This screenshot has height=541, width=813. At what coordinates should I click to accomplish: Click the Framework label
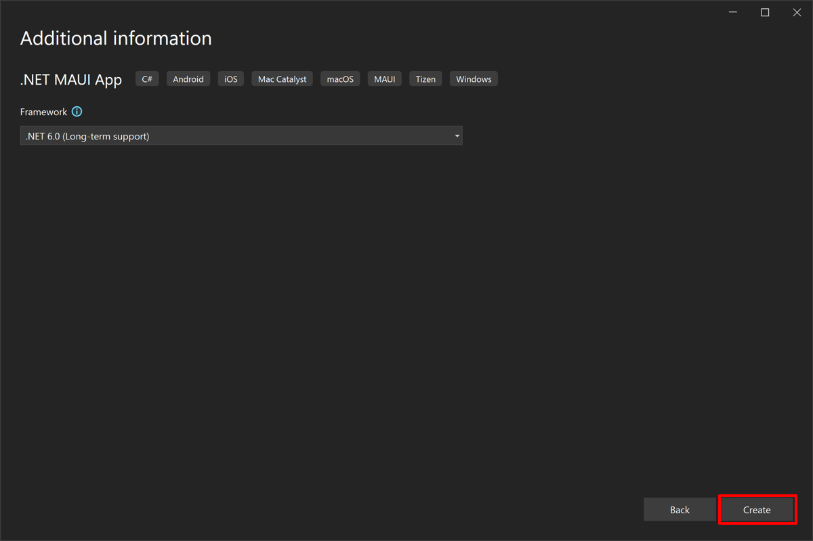pos(43,112)
